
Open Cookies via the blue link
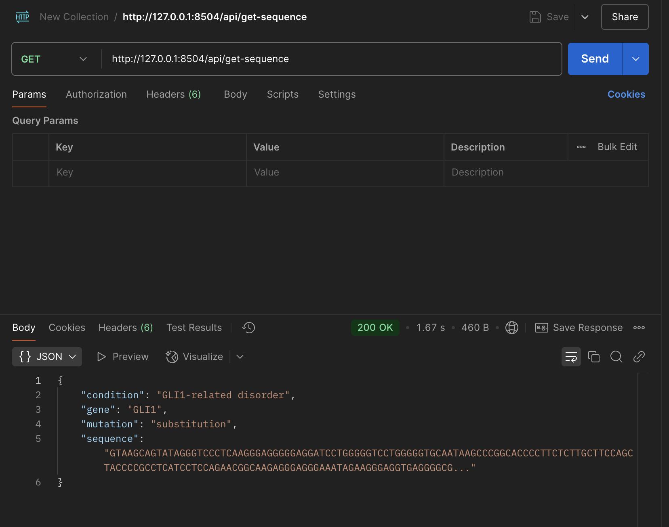[626, 94]
